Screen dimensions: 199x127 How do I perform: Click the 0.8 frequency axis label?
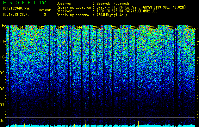[3, 89]
